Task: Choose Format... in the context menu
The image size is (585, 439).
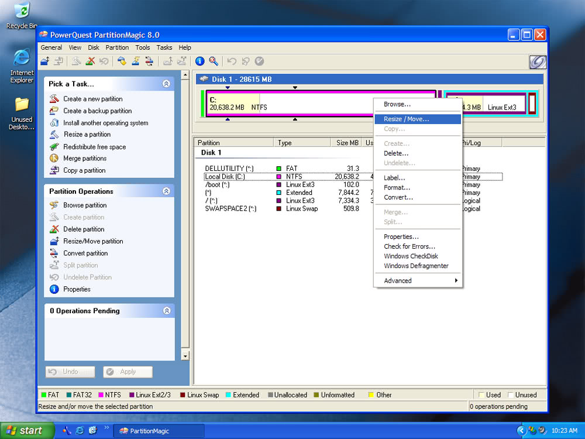Action: coord(418,188)
